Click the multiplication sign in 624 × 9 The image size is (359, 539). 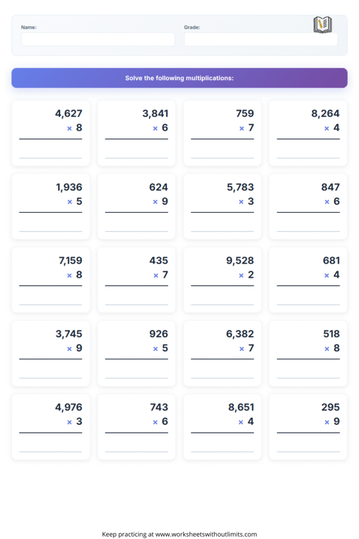point(155,202)
